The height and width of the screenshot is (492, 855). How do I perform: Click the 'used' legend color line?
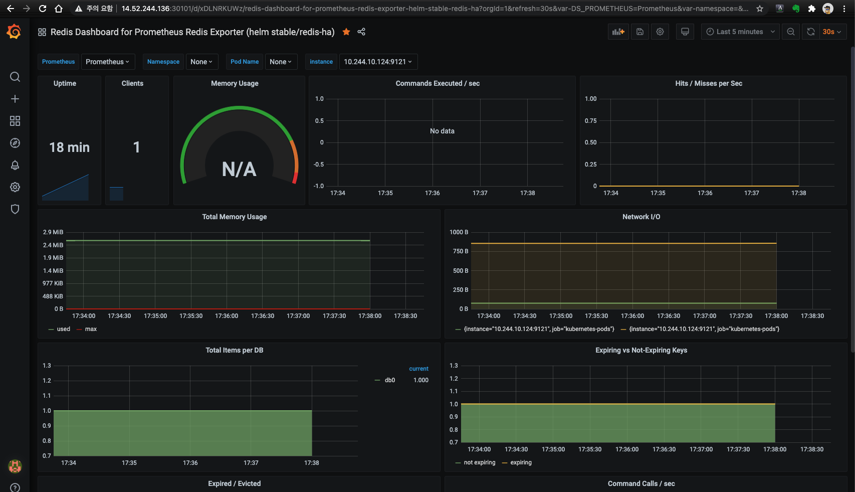click(51, 330)
